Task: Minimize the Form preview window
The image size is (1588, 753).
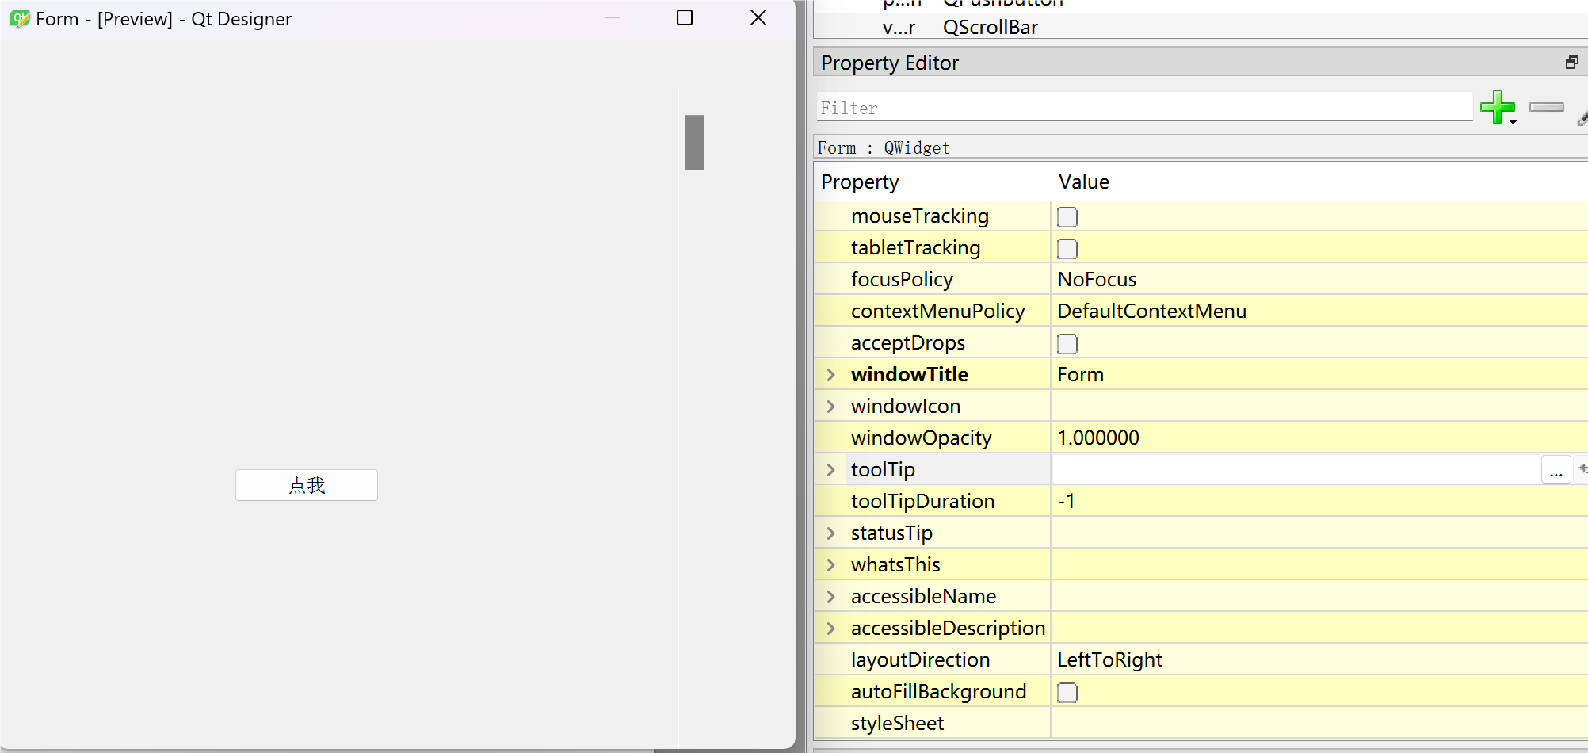Action: 613,17
